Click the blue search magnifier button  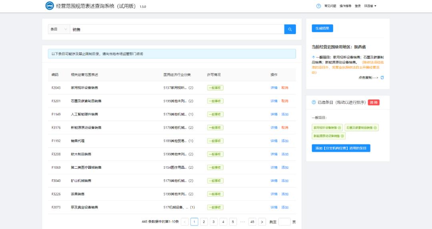(x=290, y=29)
